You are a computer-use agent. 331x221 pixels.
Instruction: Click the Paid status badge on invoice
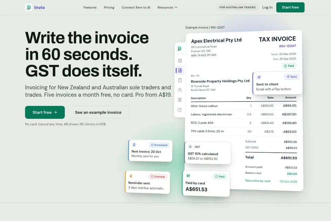(x=289, y=66)
